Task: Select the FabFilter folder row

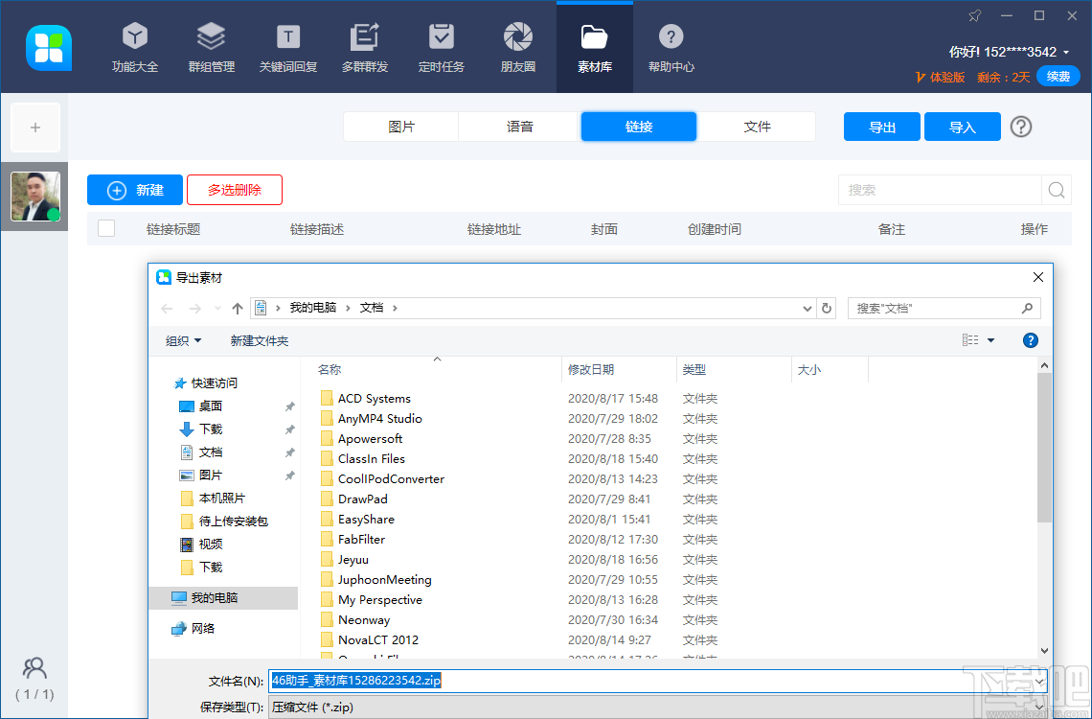Action: click(361, 539)
